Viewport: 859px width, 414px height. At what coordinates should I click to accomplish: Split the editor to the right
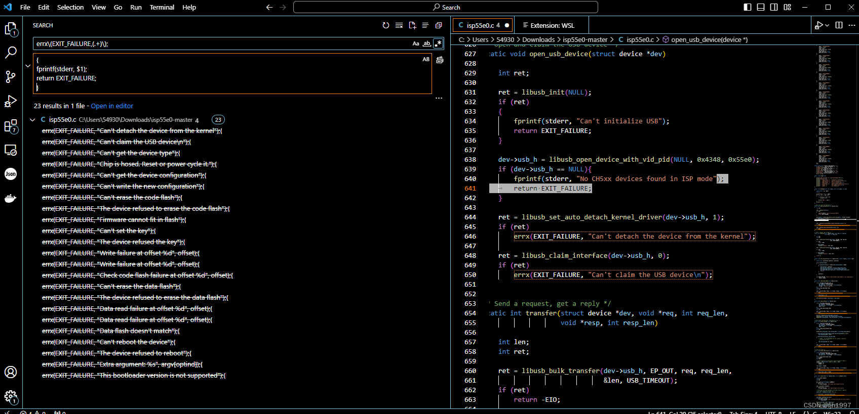pos(839,25)
